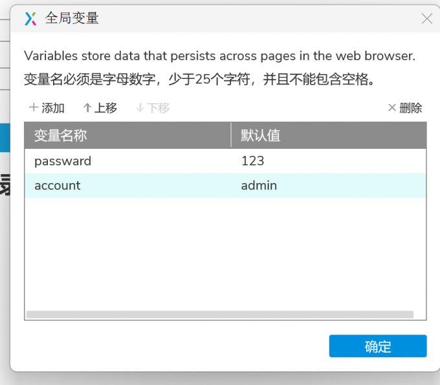Select the admin default value cell
The height and width of the screenshot is (385, 440).
point(328,186)
